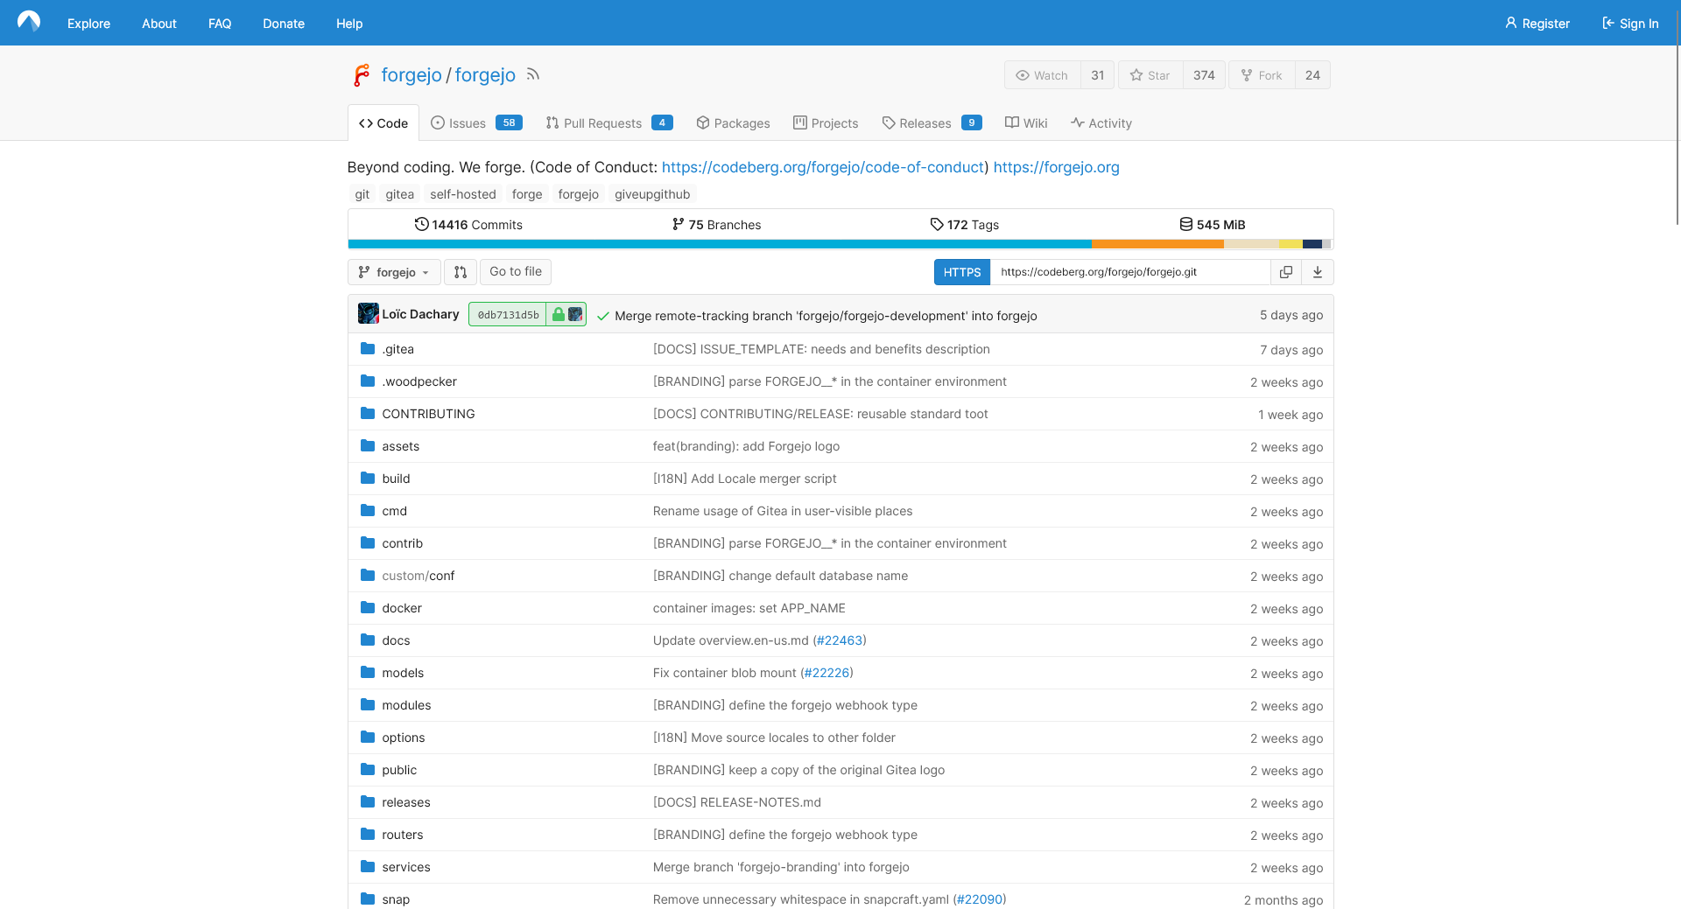Open the forgejo branch selector dropdown
Screen dimensions: 1681x909
(x=394, y=272)
